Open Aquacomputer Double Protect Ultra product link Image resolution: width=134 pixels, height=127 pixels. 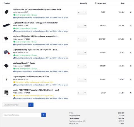pos(31,76)
